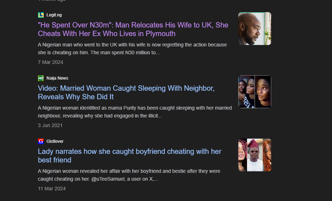Image resolution: width=332 pixels, height=201 pixels.
Task: Click "Reveals Why She Did It" headline line
Action: coord(76,97)
